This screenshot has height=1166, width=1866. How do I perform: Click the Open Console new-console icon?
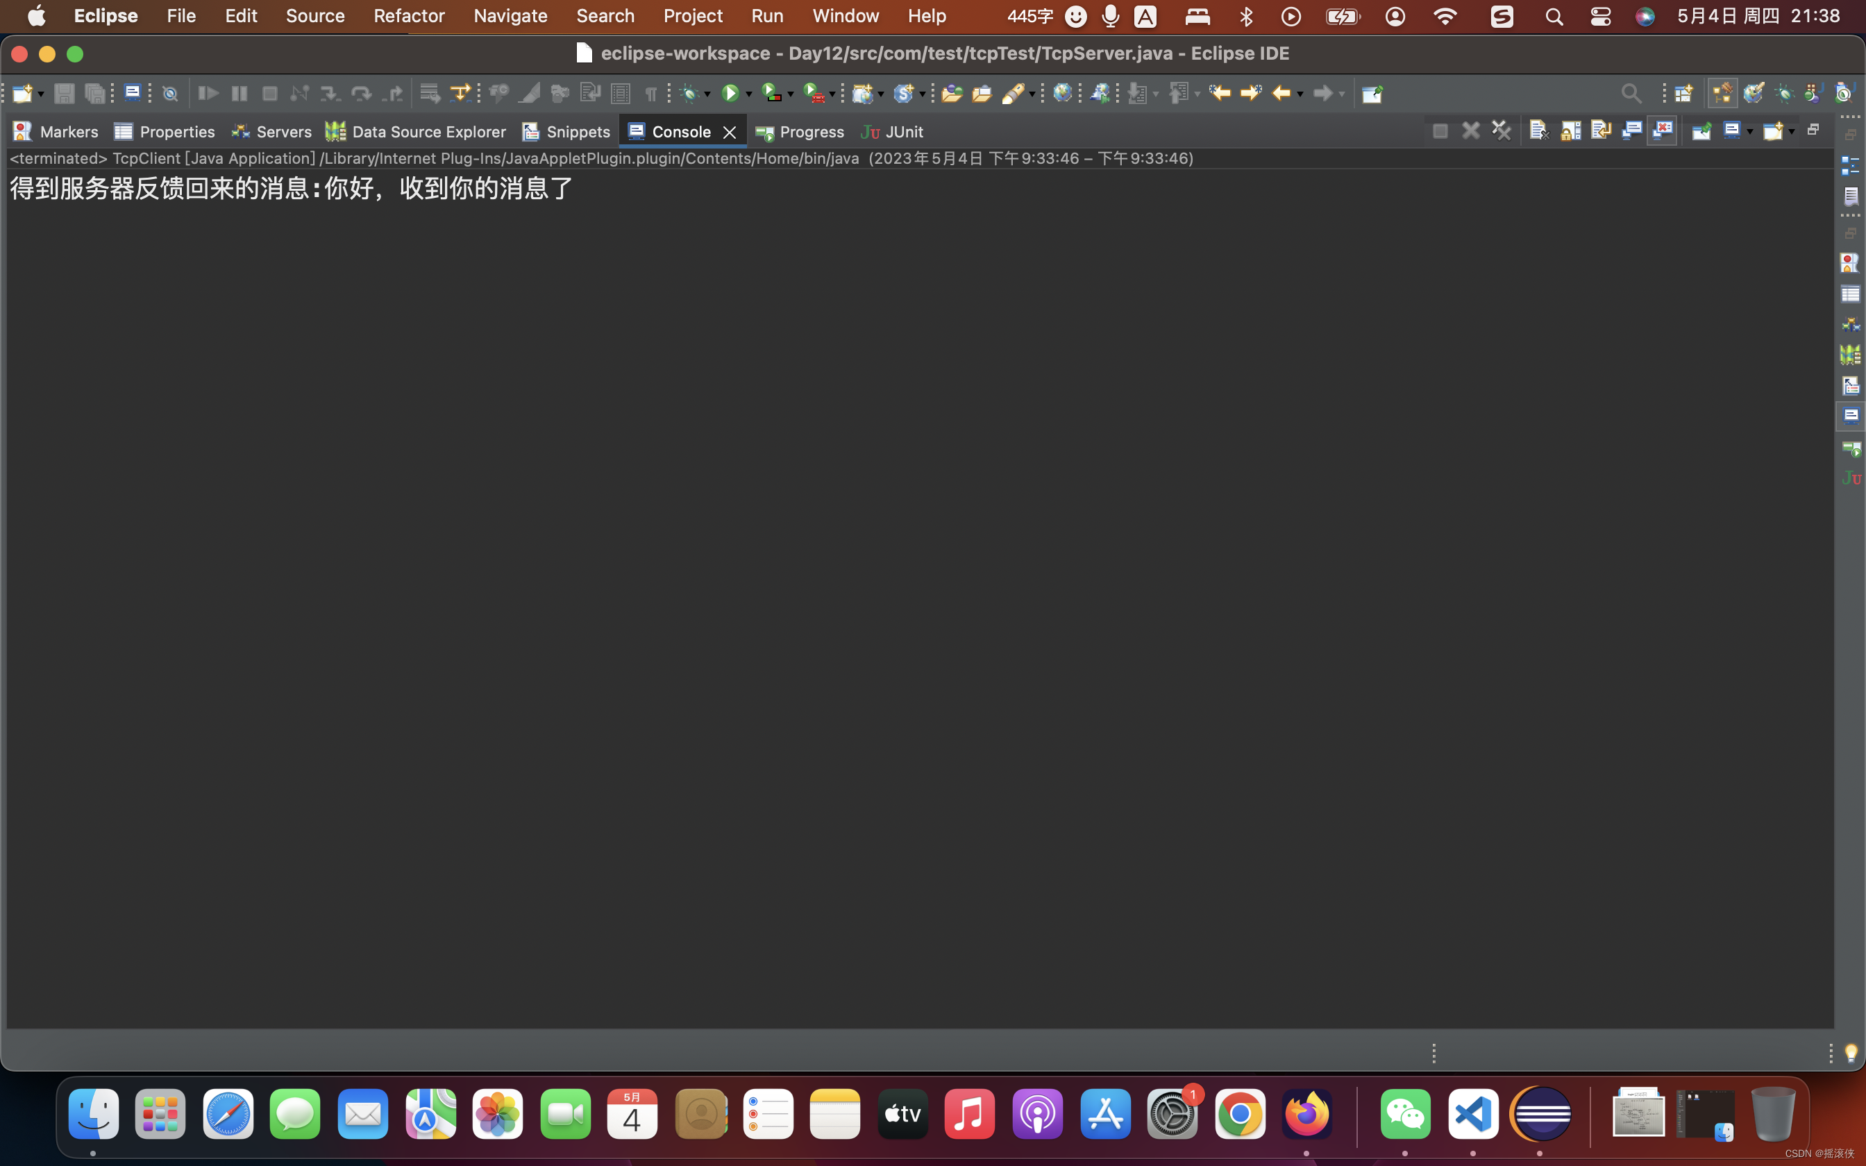(x=1773, y=131)
